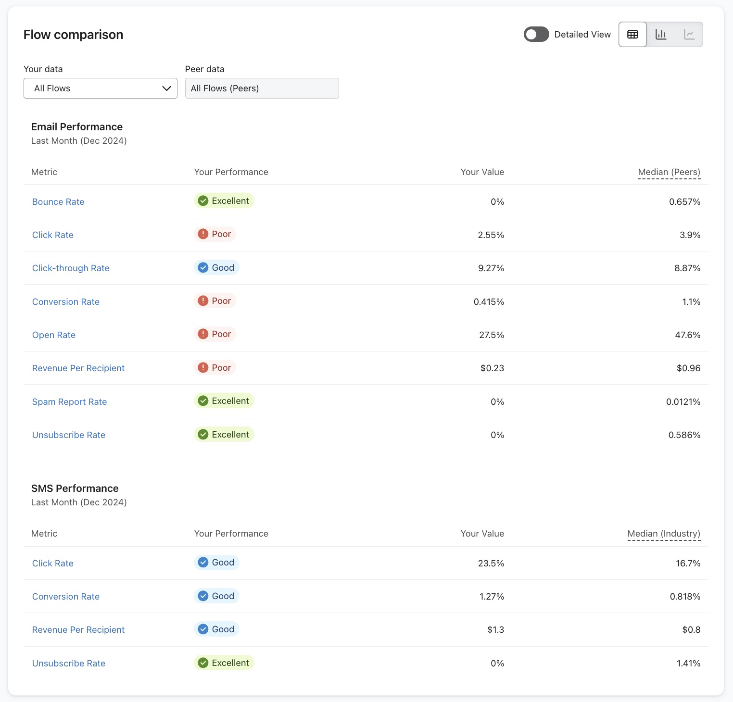Switch to table view icon
733x702 pixels.
pos(632,35)
